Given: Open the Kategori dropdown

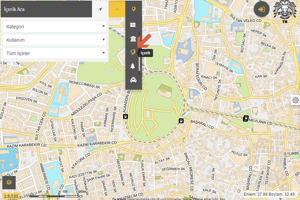Looking at the screenshot, I should [55, 27].
